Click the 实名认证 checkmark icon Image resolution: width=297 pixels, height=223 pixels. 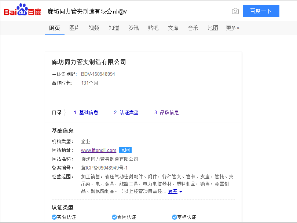[x=54, y=217]
